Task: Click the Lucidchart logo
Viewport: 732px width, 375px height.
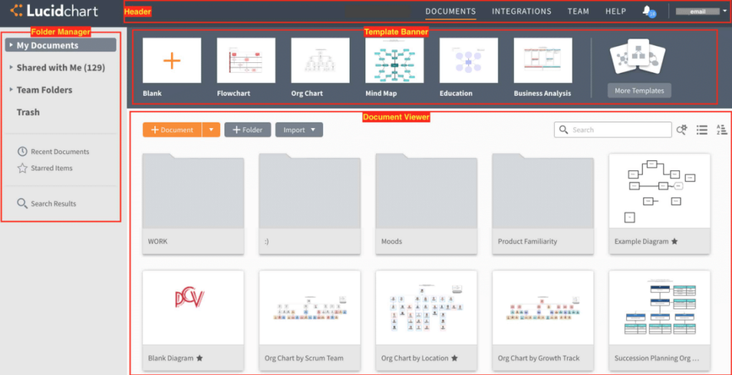Action: (54, 11)
